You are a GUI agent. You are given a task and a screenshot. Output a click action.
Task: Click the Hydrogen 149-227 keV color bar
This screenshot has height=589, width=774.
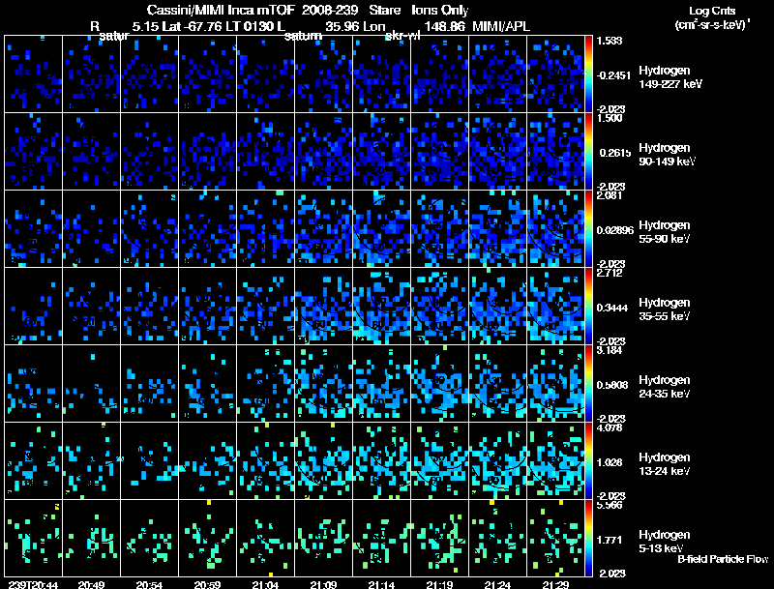tap(588, 74)
